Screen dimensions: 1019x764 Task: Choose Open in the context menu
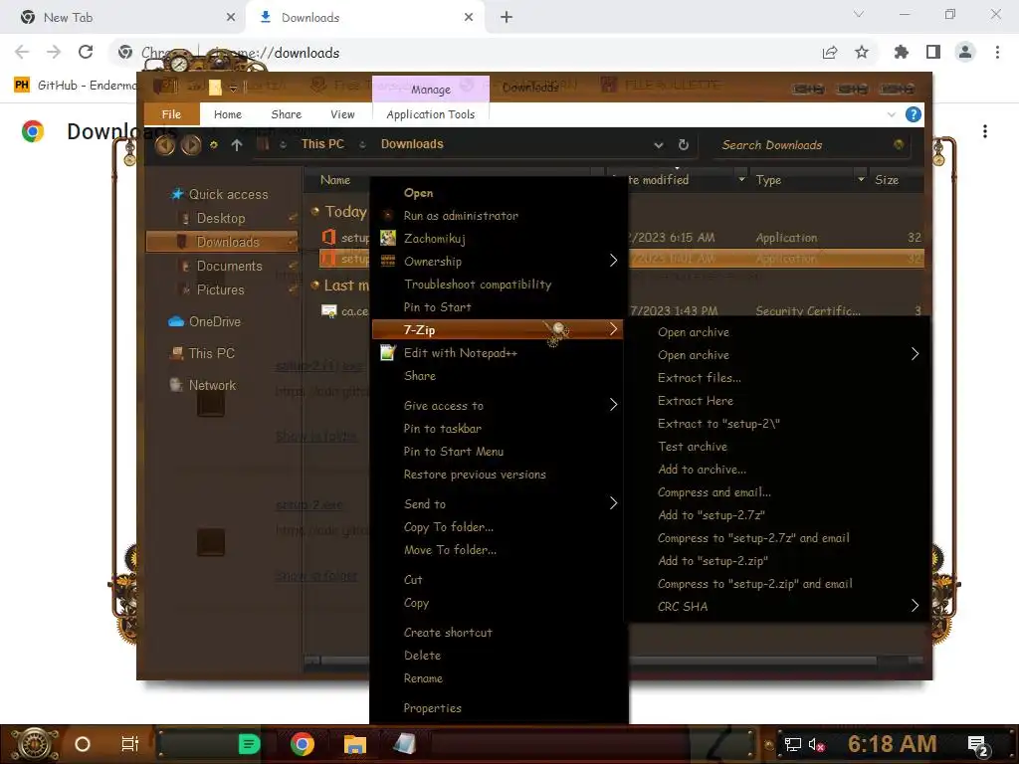(419, 193)
